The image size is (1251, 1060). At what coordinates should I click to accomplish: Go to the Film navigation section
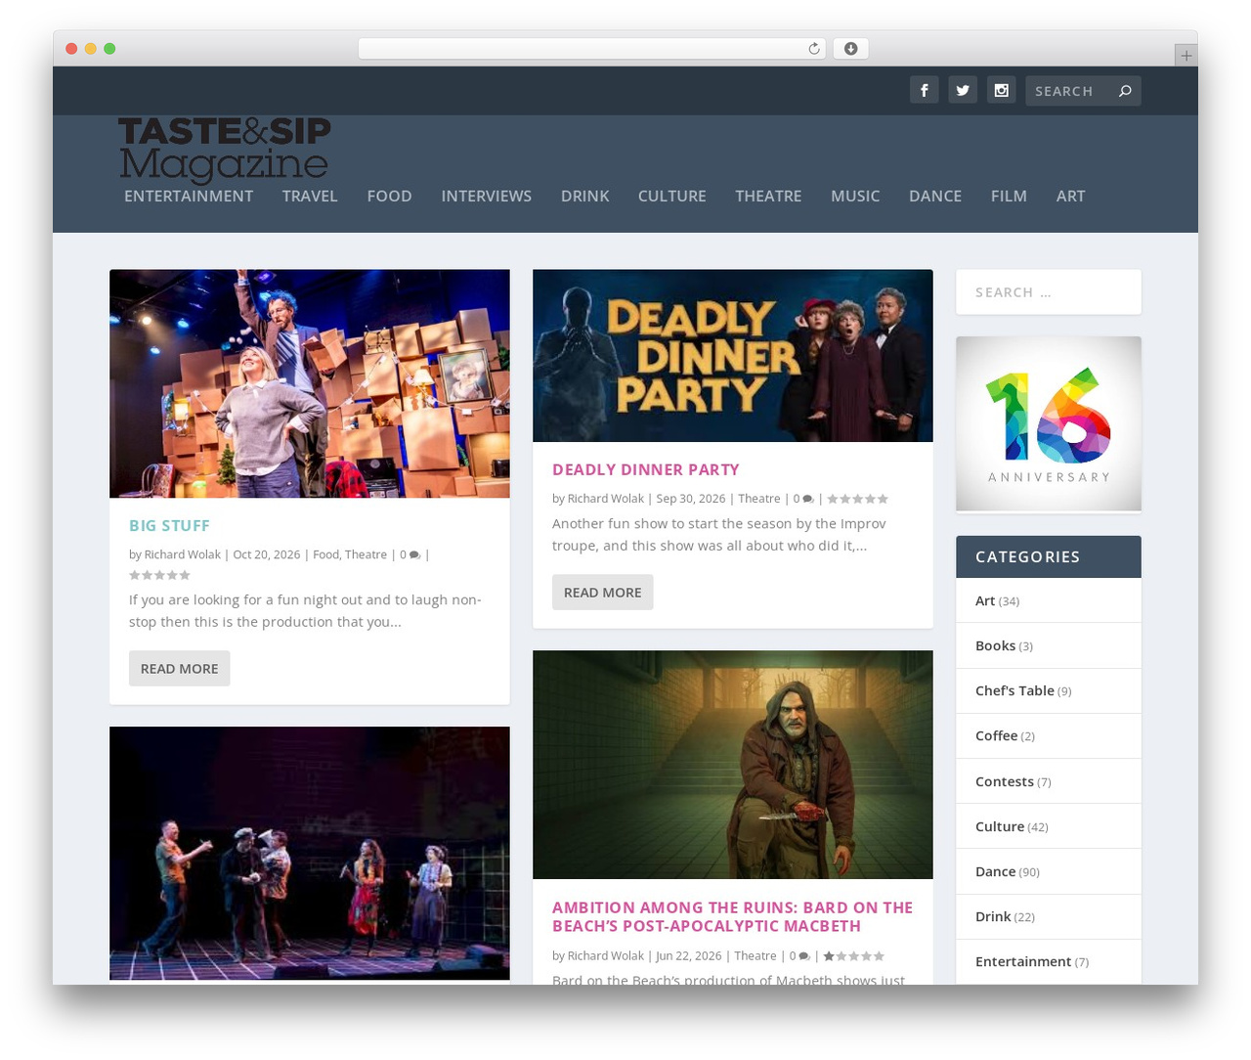coord(1009,196)
